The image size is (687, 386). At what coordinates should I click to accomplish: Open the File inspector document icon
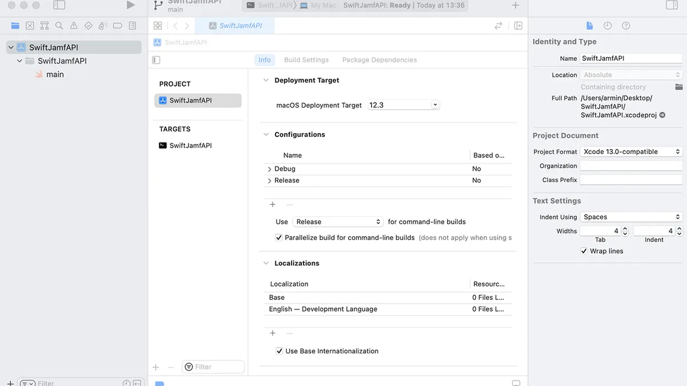point(589,25)
